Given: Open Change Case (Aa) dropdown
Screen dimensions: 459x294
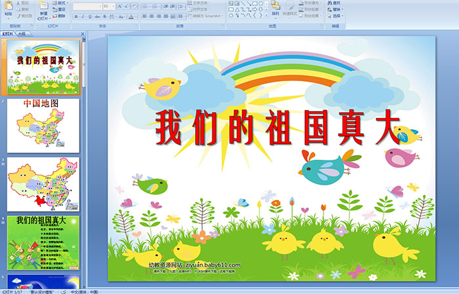Looking at the screenshot, I should (x=121, y=16).
